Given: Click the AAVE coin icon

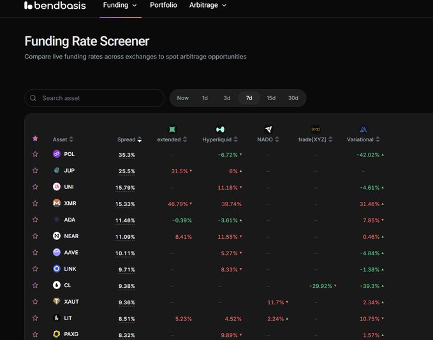Looking at the screenshot, I should 57,252.
